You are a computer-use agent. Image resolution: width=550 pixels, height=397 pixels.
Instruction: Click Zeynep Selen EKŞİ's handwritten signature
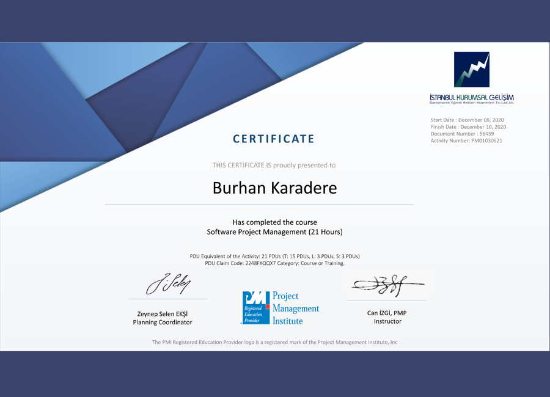(x=168, y=284)
